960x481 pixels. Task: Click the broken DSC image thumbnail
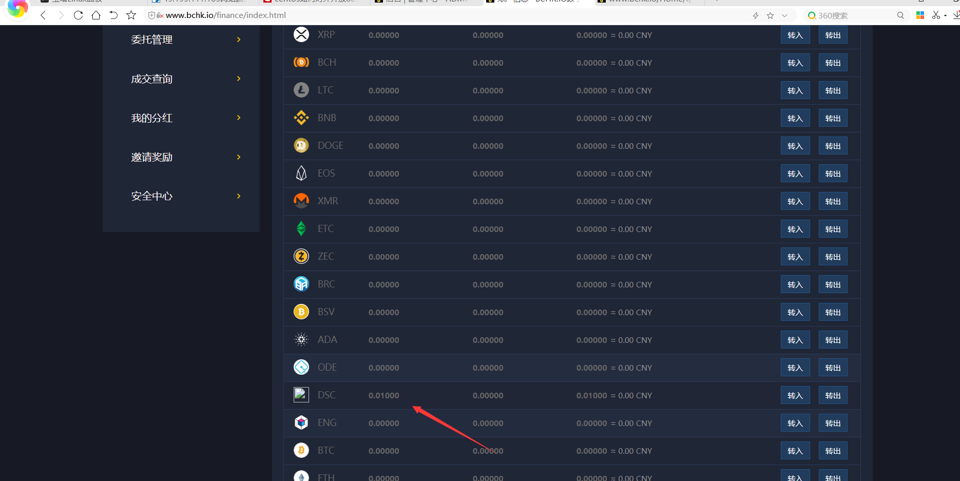coord(301,395)
